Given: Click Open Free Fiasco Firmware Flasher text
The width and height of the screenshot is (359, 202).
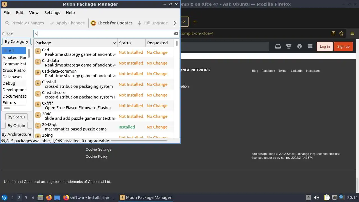Looking at the screenshot, I should (78, 108).
